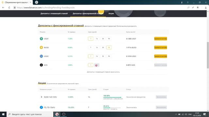Screen dimensions: 209x117
Task: Select 14-day term for USDT
Action: click(97, 39)
